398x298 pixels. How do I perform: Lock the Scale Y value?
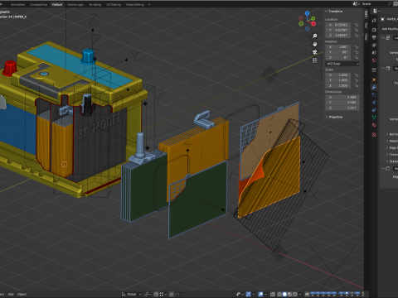point(357,80)
